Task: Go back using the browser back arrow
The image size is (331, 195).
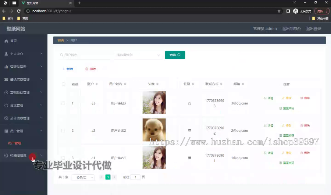Action: click(4, 11)
